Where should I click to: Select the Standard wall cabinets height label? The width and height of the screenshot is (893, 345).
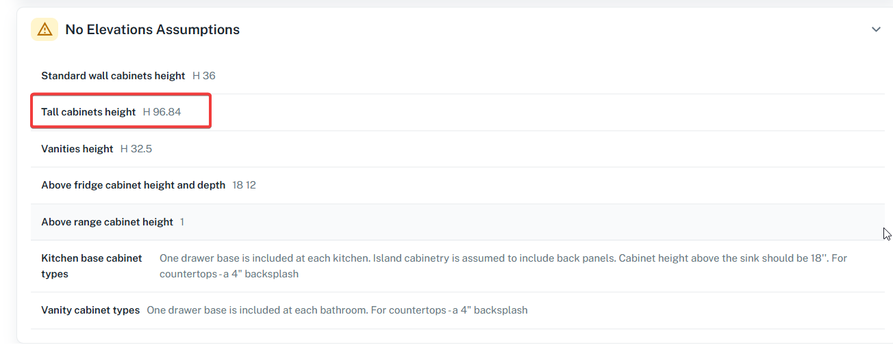tap(113, 76)
